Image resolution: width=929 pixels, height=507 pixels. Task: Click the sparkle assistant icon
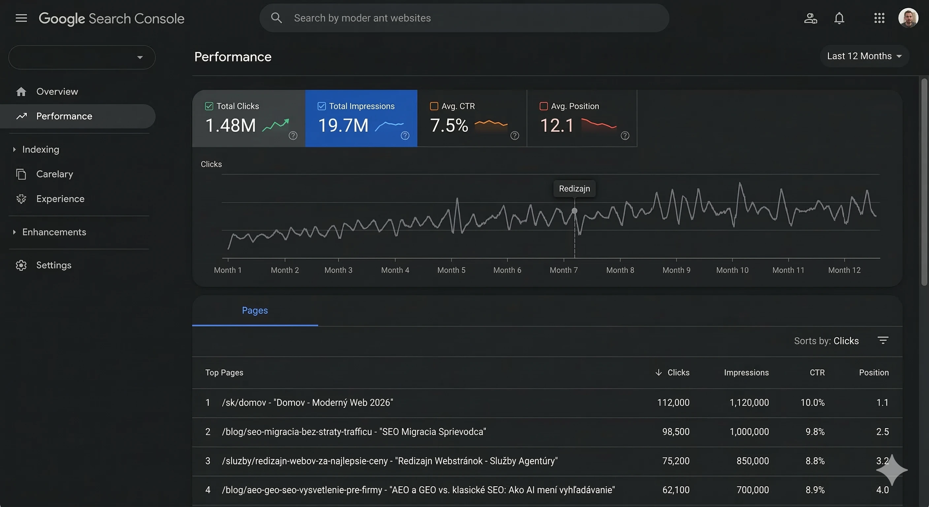(891, 470)
